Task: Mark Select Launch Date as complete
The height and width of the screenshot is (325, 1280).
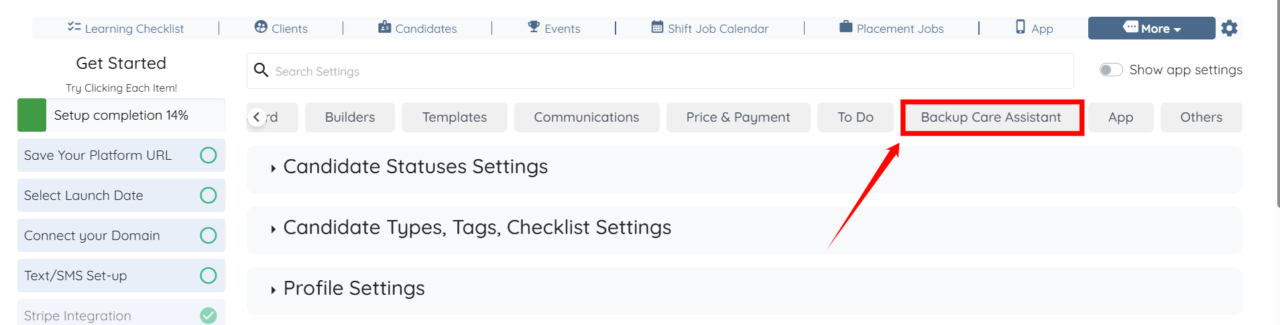Action: (x=209, y=195)
